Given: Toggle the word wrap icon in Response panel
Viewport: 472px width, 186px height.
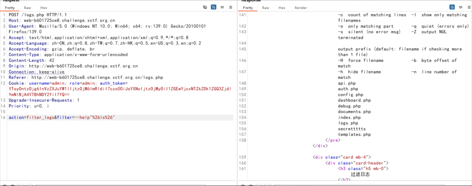Looking at the screenshot, I should tap(452, 7).
